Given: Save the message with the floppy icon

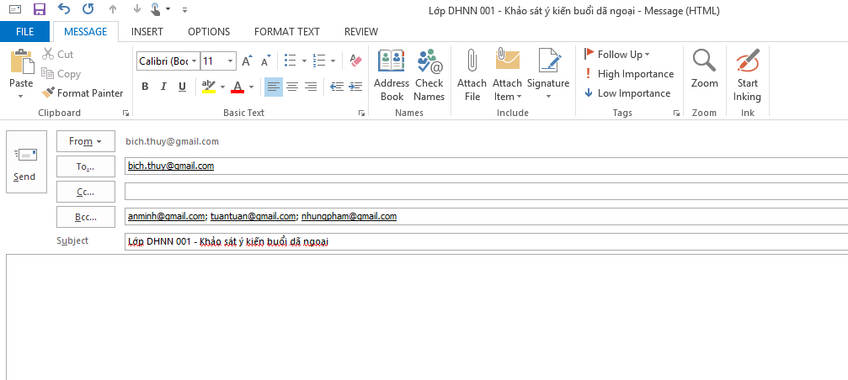Looking at the screenshot, I should pyautogui.click(x=39, y=10).
